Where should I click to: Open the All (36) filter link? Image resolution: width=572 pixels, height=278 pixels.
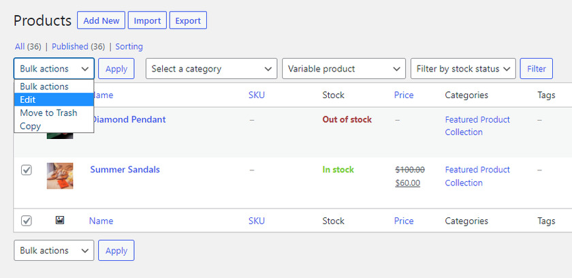coord(28,47)
